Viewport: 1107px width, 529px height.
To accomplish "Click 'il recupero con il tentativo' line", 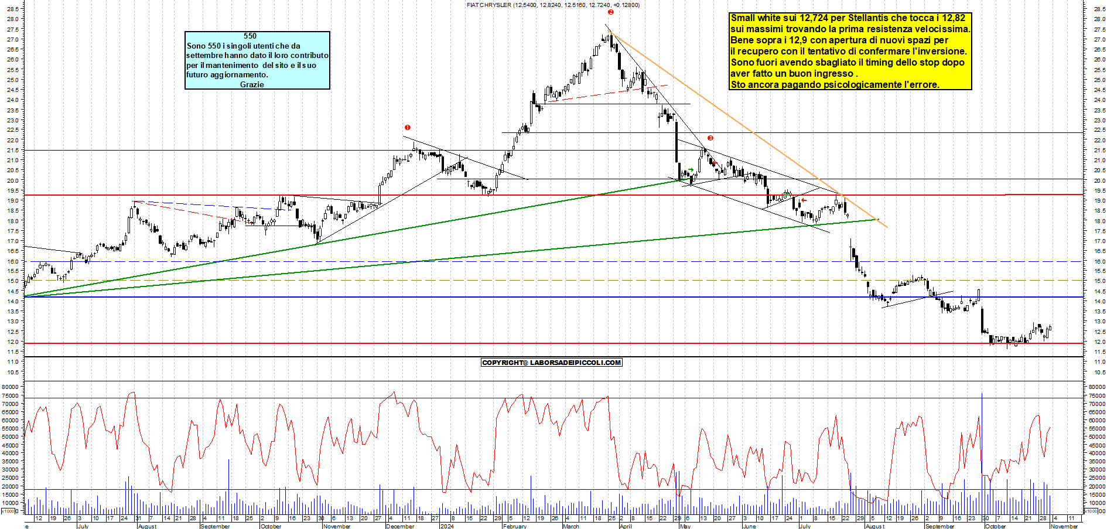I will [848, 52].
